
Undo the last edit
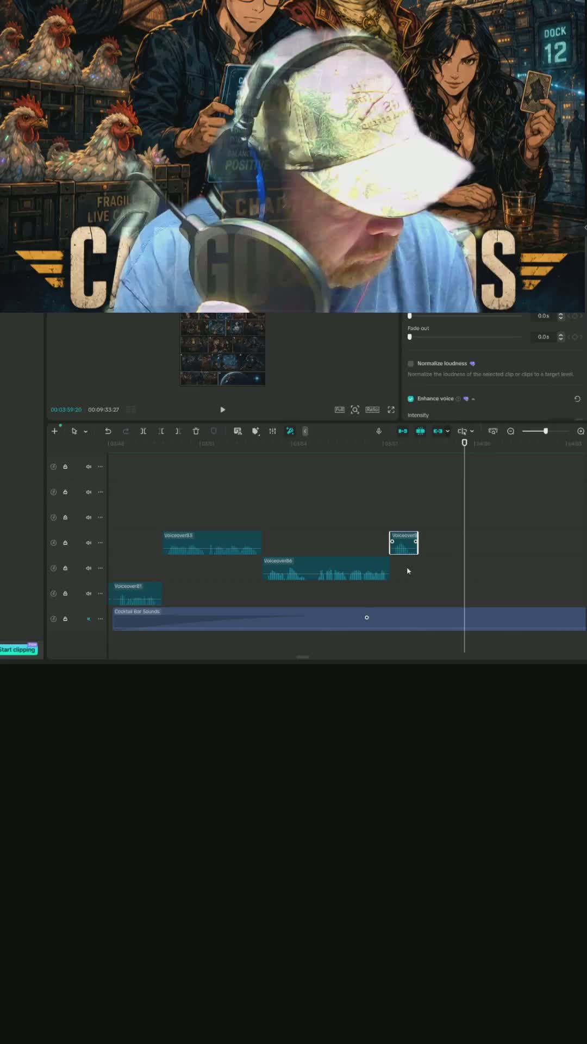[x=108, y=431]
